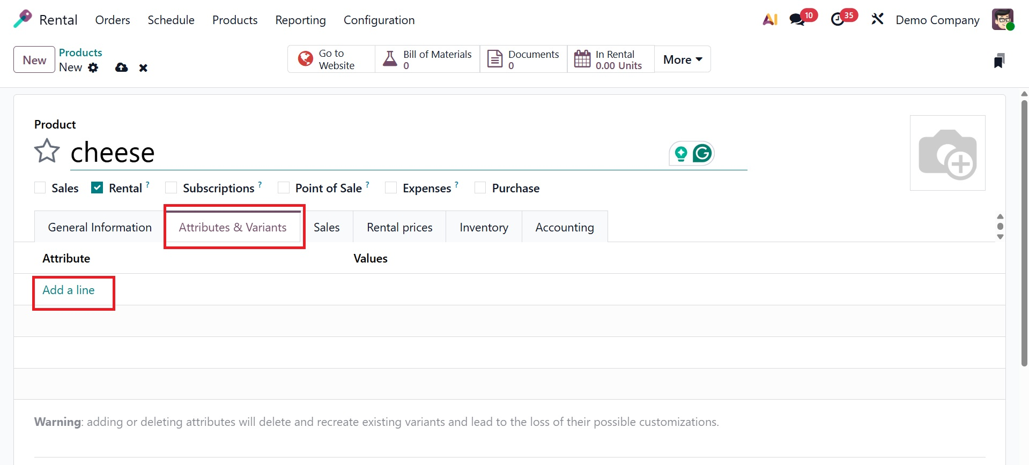
Task: Open the chat messages icon with badge 10
Action: pos(797,20)
